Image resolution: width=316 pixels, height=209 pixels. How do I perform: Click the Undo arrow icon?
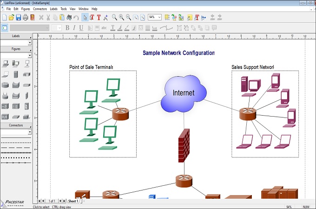76,18
